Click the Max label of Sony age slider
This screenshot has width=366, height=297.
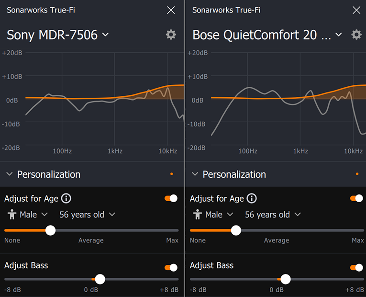pyautogui.click(x=172, y=240)
